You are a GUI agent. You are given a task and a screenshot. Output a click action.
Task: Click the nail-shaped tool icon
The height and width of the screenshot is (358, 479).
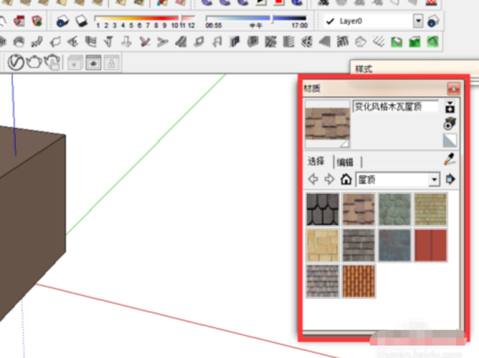pos(109,42)
